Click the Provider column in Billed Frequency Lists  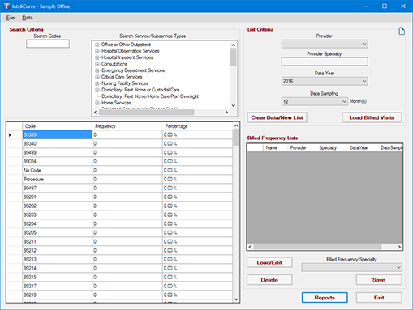click(302, 147)
